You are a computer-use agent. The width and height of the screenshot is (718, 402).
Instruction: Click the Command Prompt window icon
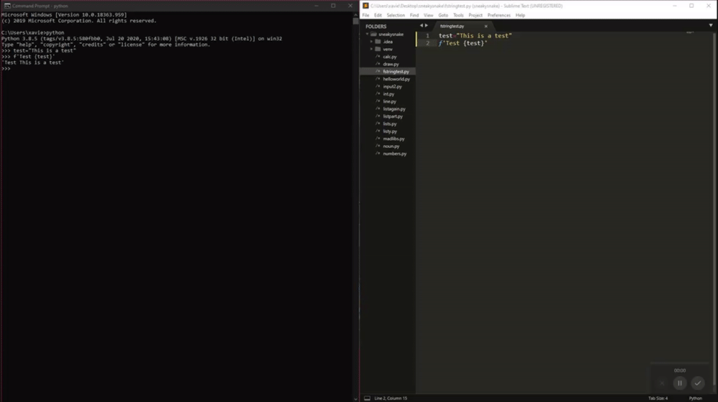pos(7,6)
